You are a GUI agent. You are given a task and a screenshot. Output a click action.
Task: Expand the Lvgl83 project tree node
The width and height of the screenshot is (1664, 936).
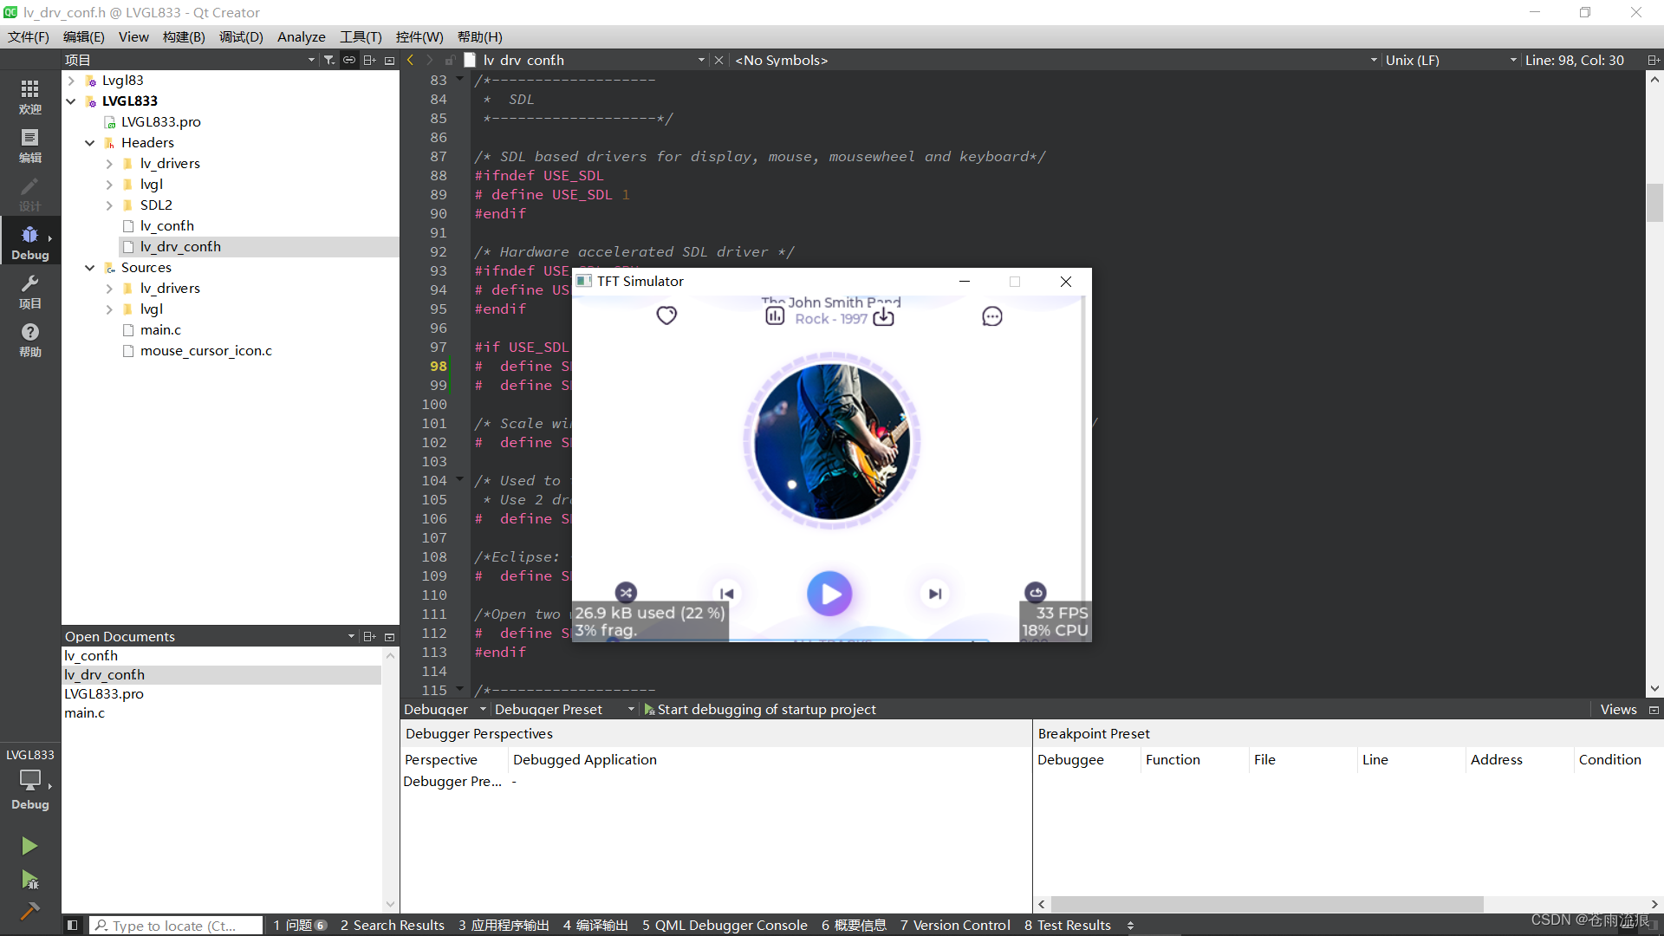coord(72,80)
